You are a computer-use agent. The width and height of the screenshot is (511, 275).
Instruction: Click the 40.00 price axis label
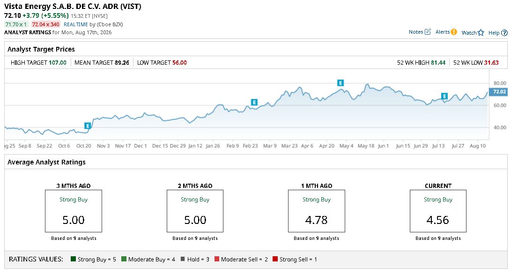pos(500,127)
